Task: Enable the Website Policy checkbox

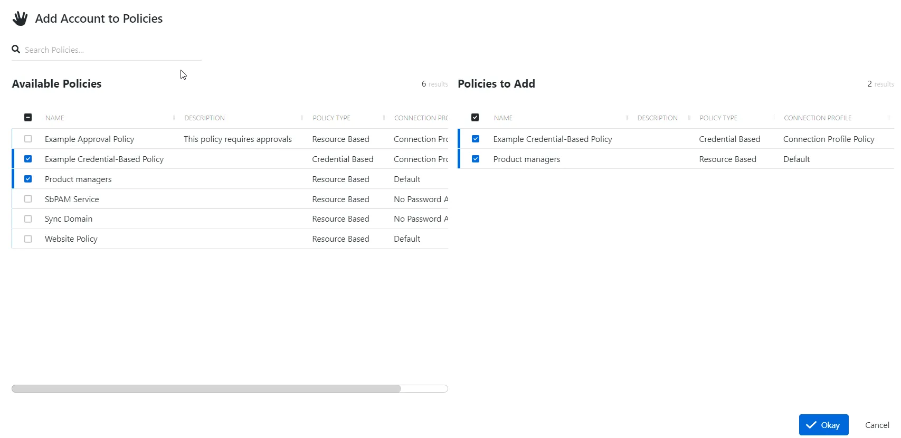Action: click(28, 239)
